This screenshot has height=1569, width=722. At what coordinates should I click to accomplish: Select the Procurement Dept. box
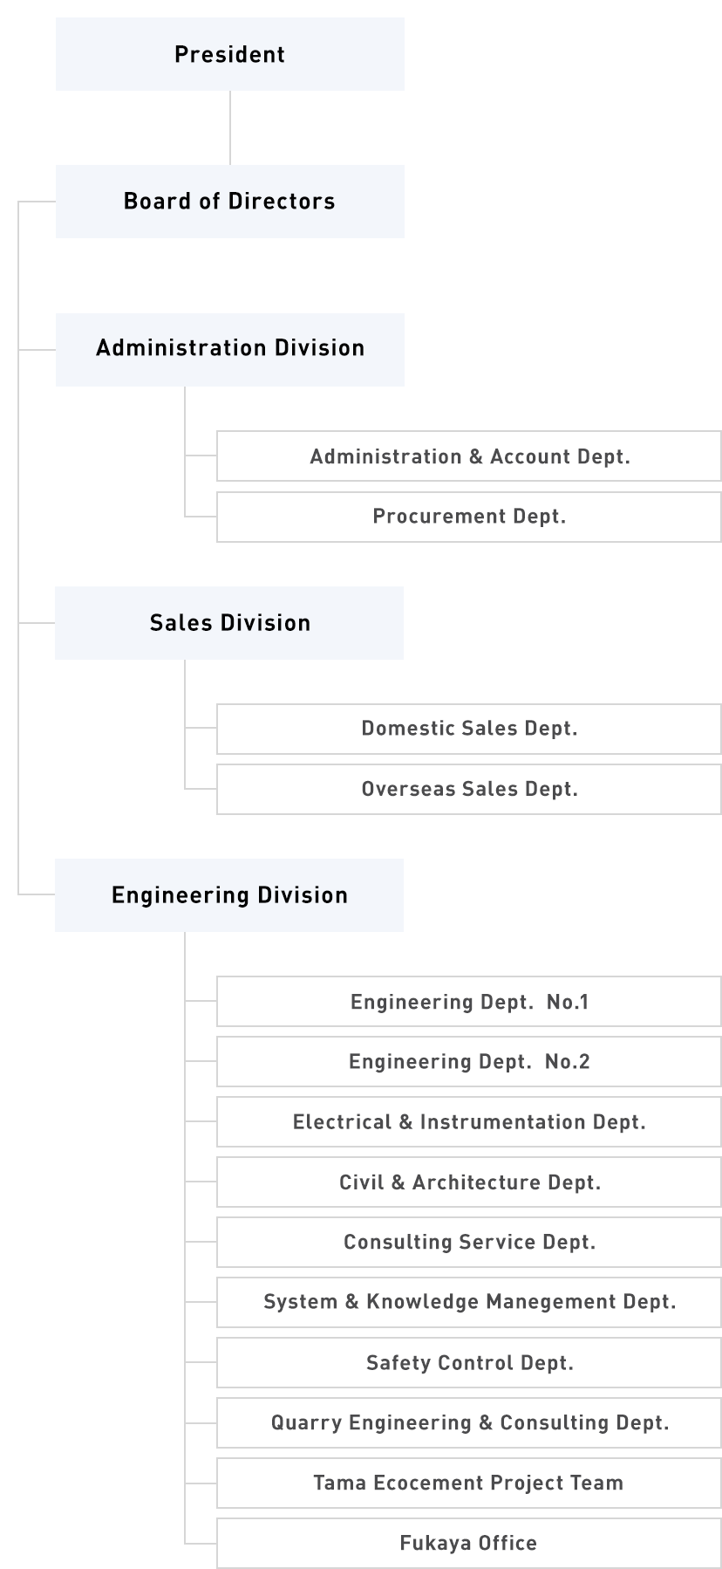469,517
